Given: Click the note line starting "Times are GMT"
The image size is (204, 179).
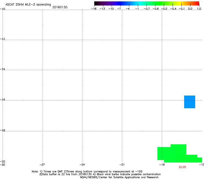Looking at the screenshot, I should pyautogui.click(x=87, y=172).
